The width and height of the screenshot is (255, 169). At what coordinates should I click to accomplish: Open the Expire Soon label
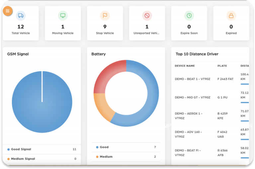click(x=189, y=33)
